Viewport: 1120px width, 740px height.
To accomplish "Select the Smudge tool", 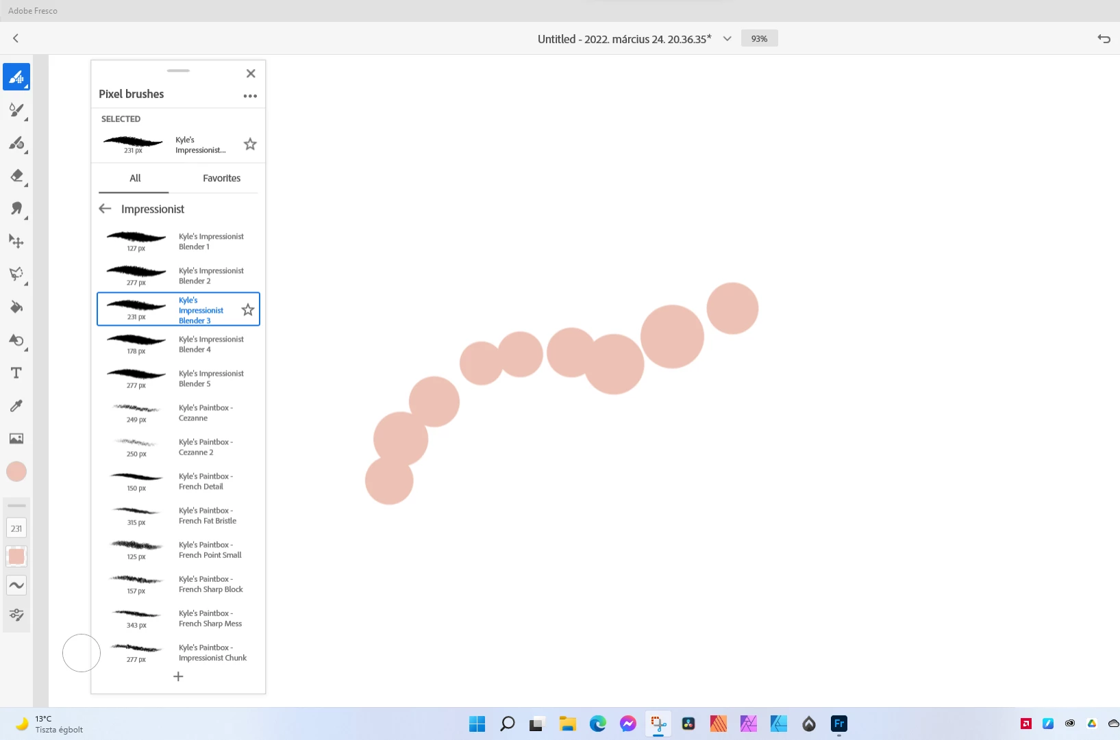I will point(16,209).
